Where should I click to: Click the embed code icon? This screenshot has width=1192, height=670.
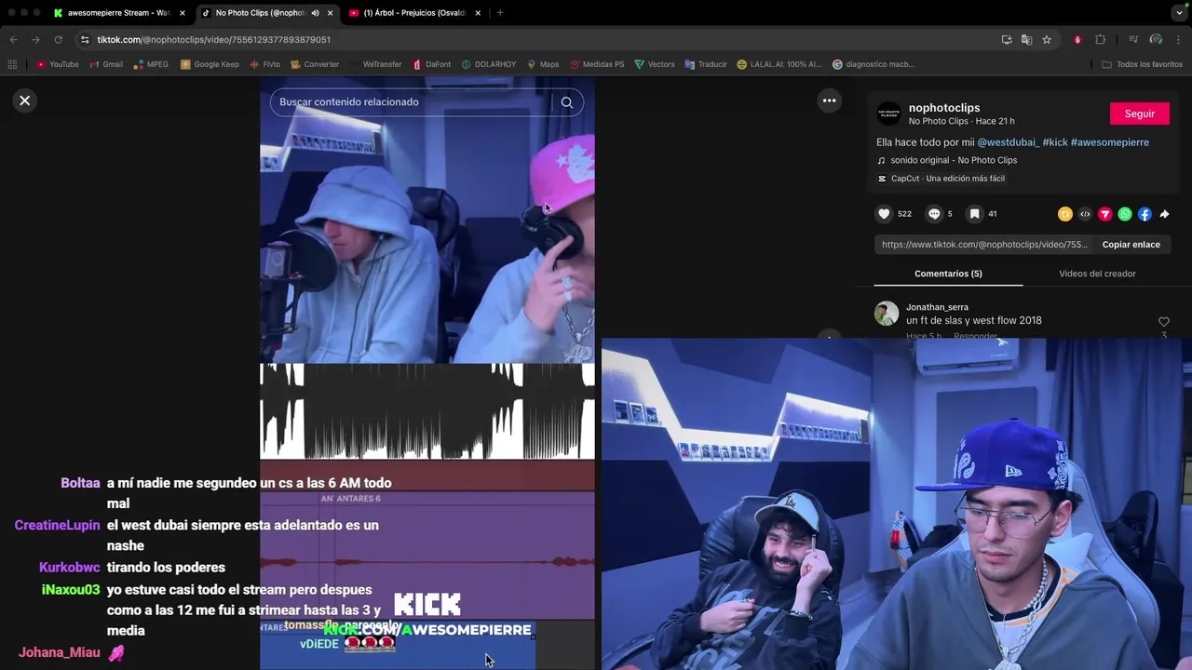click(1085, 214)
